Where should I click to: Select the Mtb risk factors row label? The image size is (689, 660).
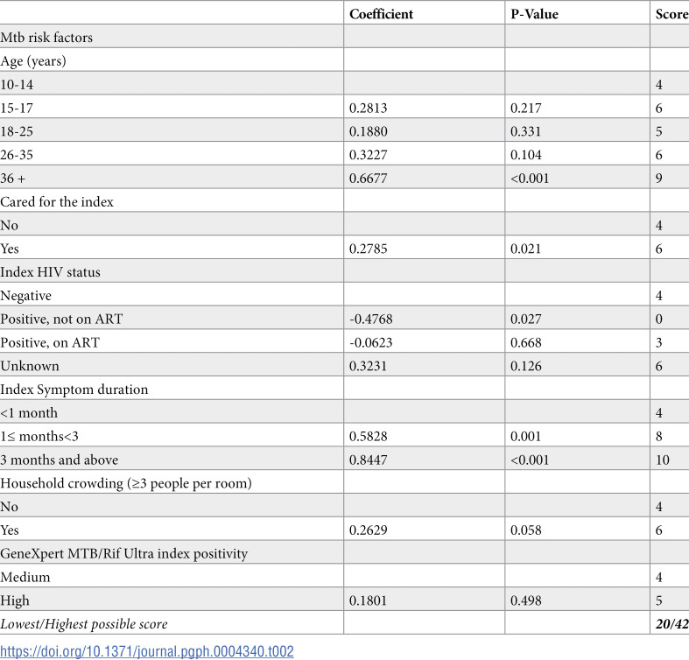point(46,38)
